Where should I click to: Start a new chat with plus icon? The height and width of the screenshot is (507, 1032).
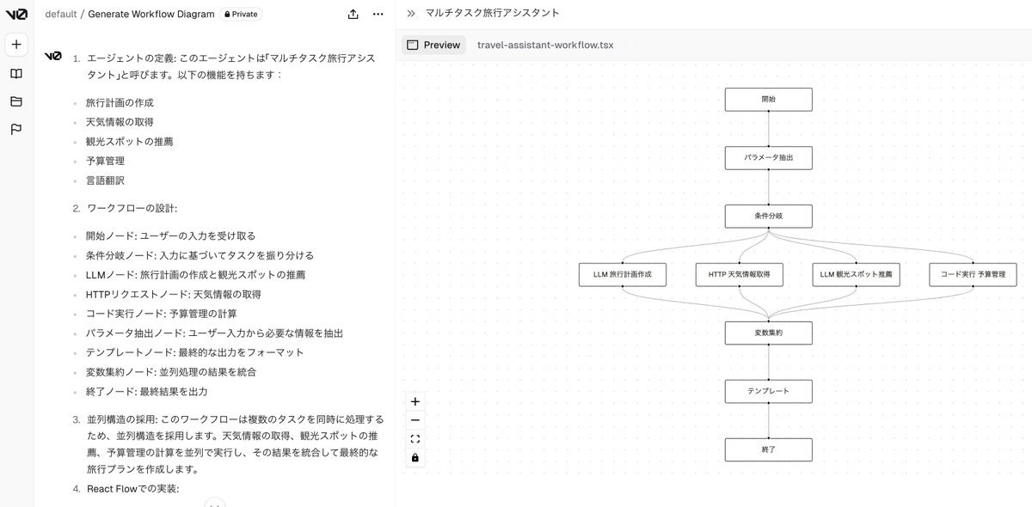pos(16,45)
